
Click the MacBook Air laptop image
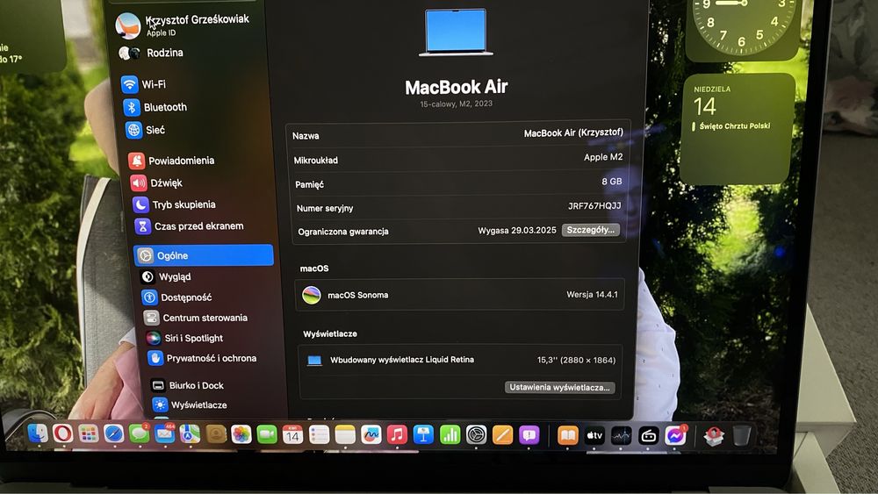pyautogui.click(x=456, y=33)
